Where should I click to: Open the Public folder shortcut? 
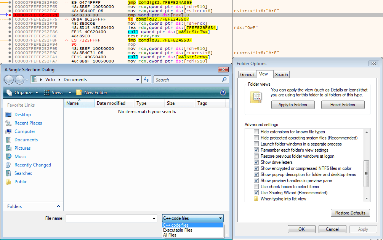(x=21, y=182)
